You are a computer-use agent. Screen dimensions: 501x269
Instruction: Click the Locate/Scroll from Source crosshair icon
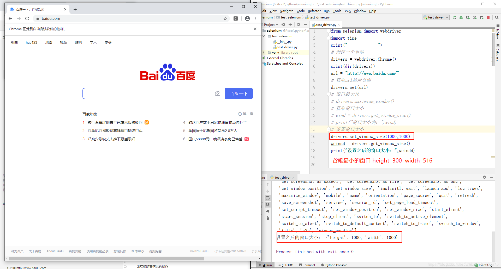pyautogui.click(x=283, y=24)
